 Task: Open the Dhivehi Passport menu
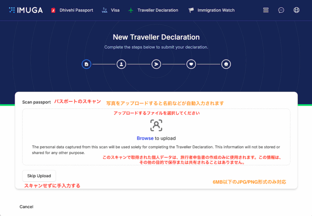click(76, 10)
